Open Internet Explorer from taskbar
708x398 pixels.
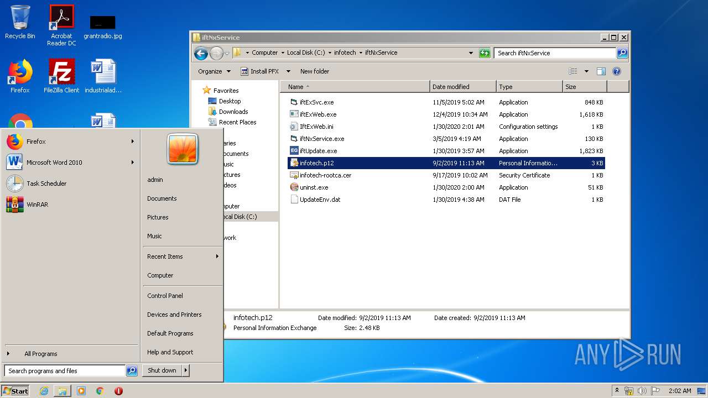pyautogui.click(x=44, y=391)
